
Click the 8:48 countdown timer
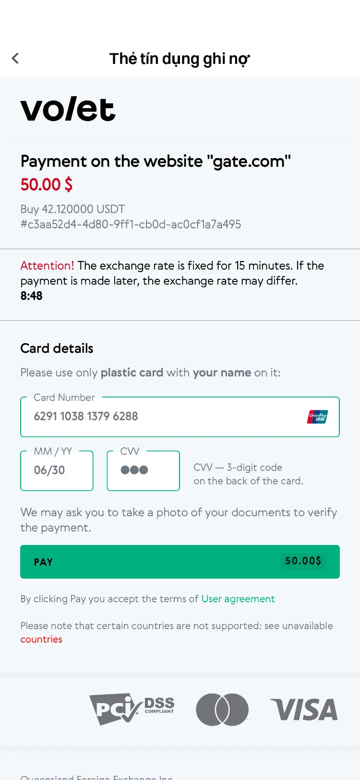tap(31, 296)
